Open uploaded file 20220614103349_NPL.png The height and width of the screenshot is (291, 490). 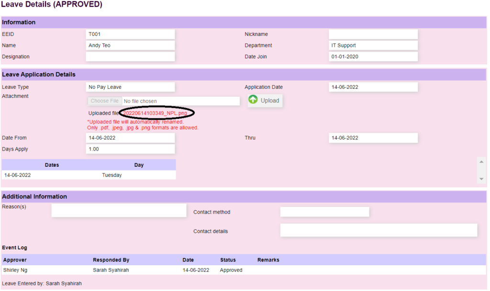click(155, 113)
